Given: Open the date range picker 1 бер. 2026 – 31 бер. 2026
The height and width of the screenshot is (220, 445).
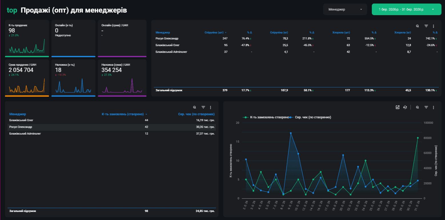Looking at the screenshot, I should coord(406,9).
